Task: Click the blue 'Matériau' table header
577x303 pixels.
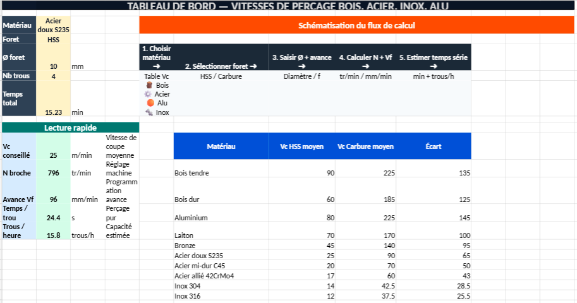Action: [x=221, y=146]
